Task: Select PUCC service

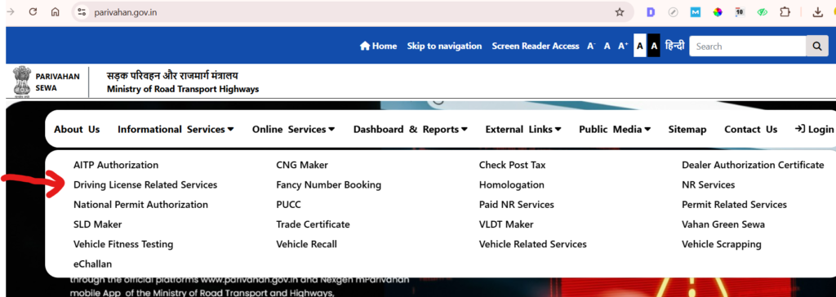Action: (288, 204)
